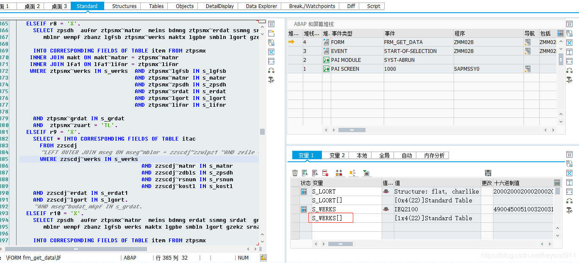The width and height of the screenshot is (579, 263).
Task: Open tool settings icon beside source code
Action: tap(271, 80)
